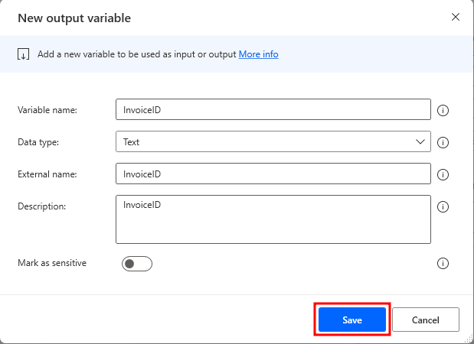Screen dimensions: 474x344
Task: Click the 'Variable name:' label
Action: click(x=47, y=110)
